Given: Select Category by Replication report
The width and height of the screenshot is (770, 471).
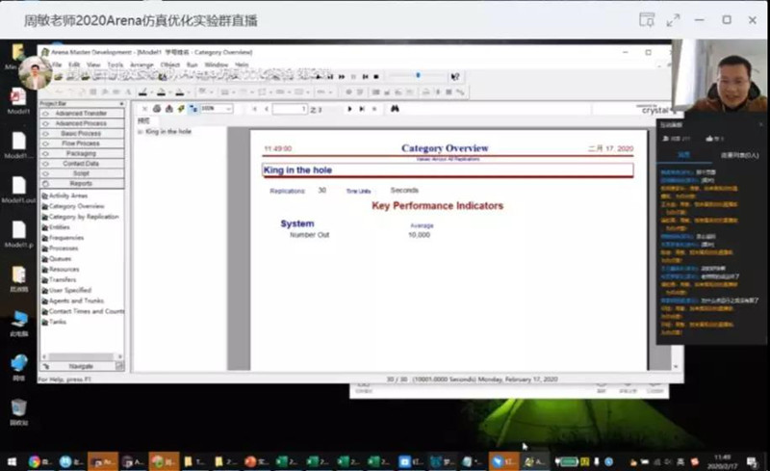Looking at the screenshot, I should pyautogui.click(x=85, y=217).
